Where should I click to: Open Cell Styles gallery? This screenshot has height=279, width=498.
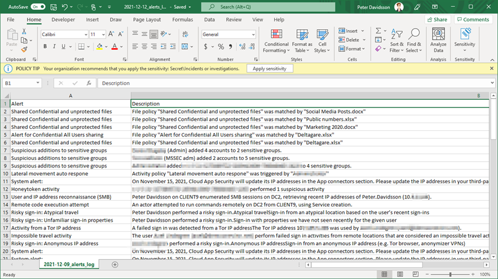pyautogui.click(x=322, y=39)
